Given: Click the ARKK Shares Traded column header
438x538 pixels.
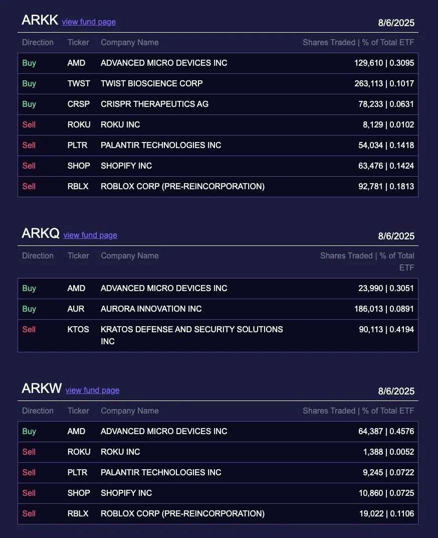Looking at the screenshot, I should 358,43.
